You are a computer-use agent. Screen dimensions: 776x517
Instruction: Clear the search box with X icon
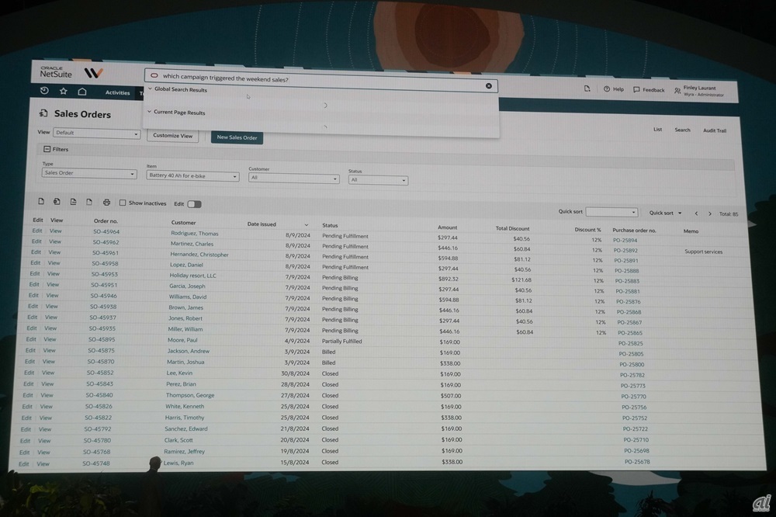tap(488, 85)
